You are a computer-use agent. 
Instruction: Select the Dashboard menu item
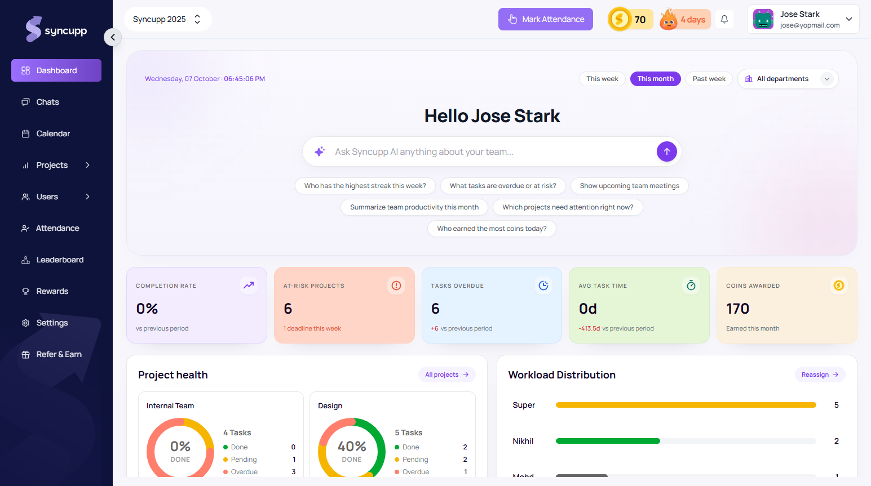pyautogui.click(x=56, y=70)
